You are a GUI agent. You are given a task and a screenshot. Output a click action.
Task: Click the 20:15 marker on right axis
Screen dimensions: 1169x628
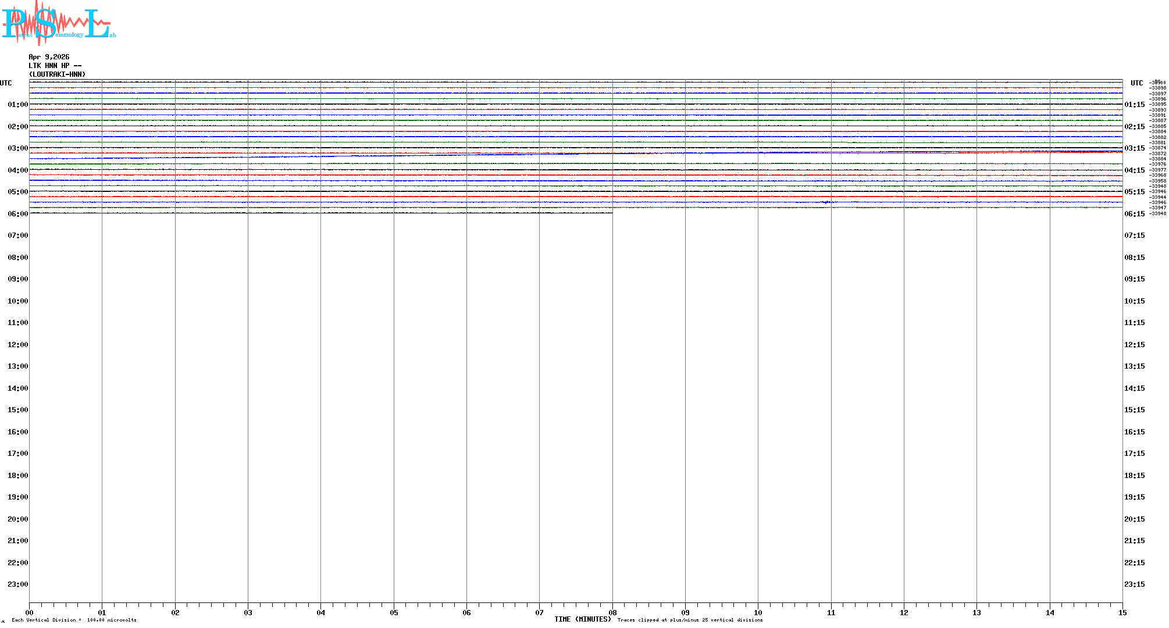tap(1134, 519)
